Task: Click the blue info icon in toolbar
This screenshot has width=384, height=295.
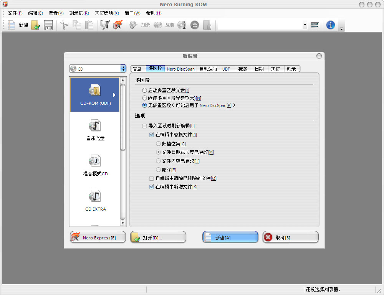Action: click(330, 25)
